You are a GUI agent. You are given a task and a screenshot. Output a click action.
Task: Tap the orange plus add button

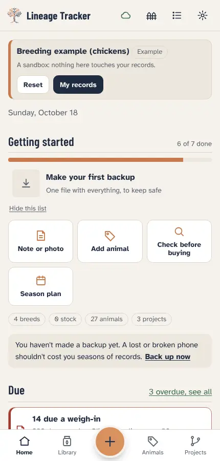(x=110, y=442)
